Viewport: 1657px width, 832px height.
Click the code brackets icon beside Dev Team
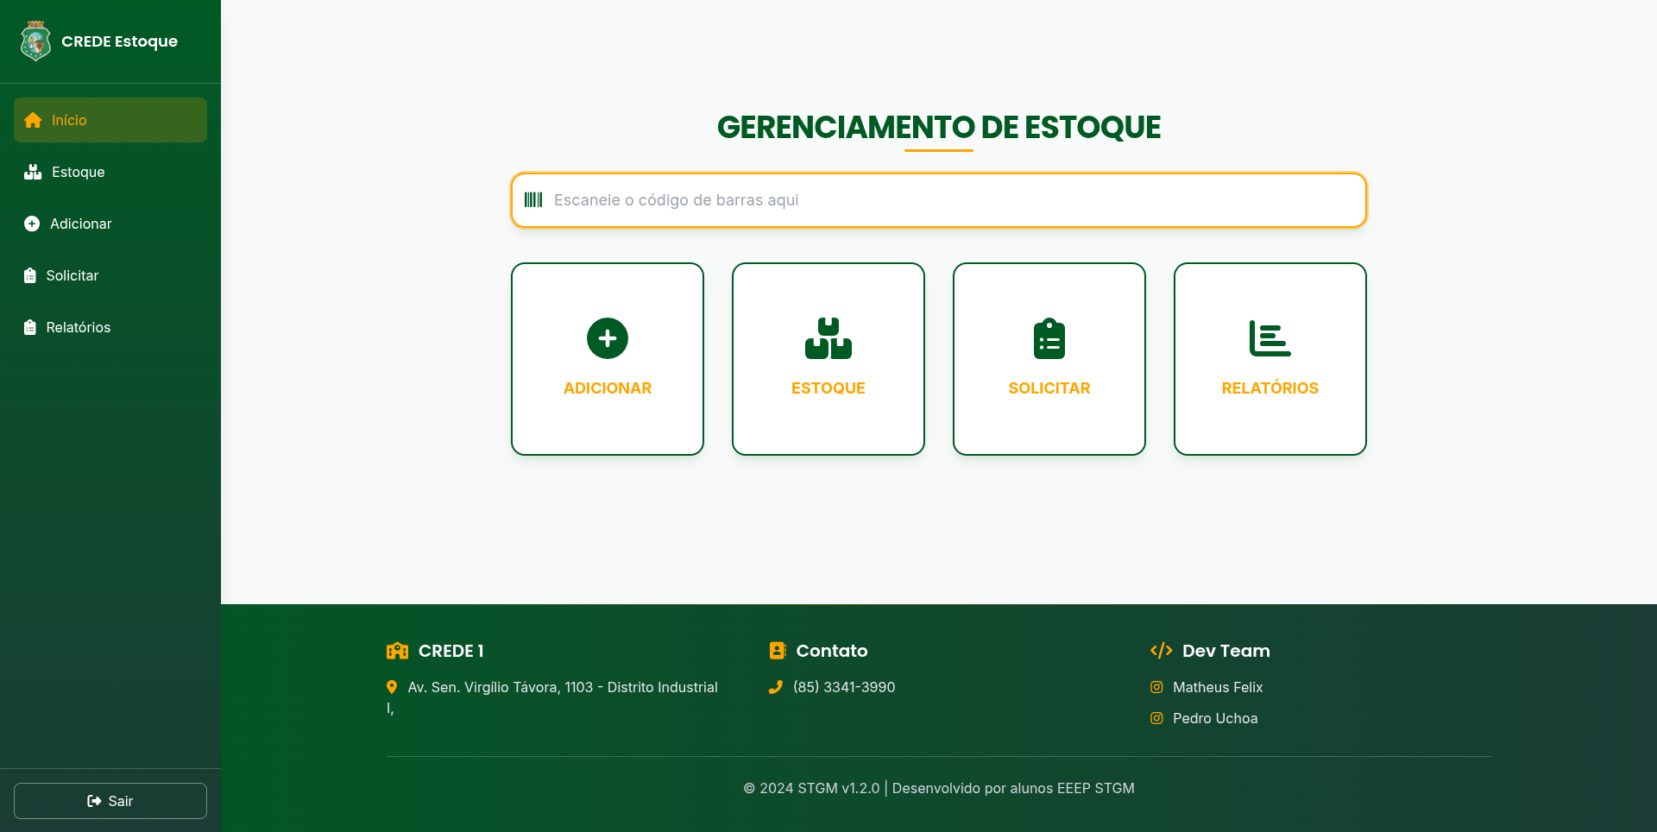tap(1162, 651)
